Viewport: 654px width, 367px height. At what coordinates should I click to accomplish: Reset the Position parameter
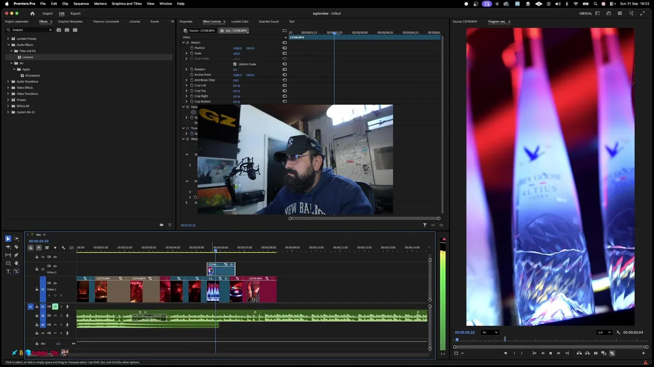285,48
